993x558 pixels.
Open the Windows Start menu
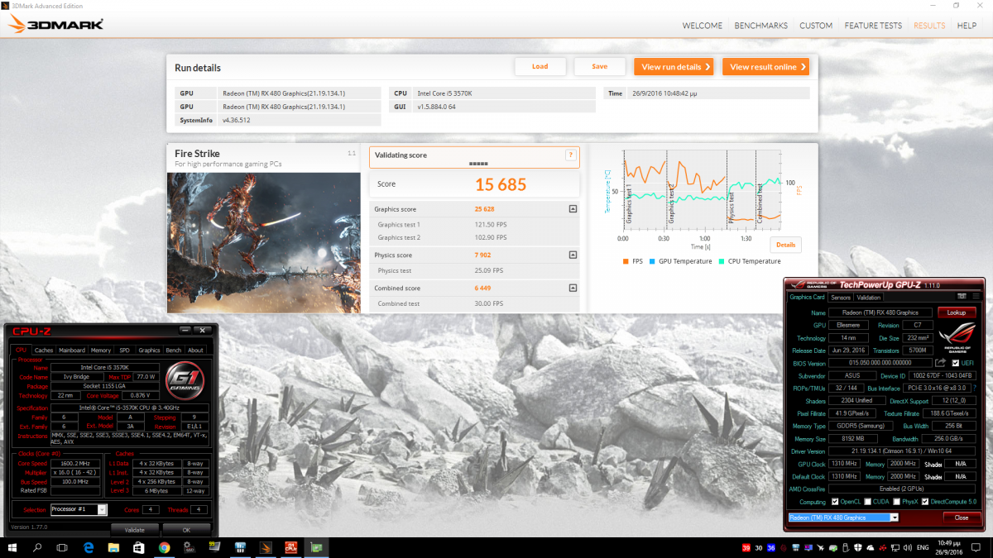[12, 547]
